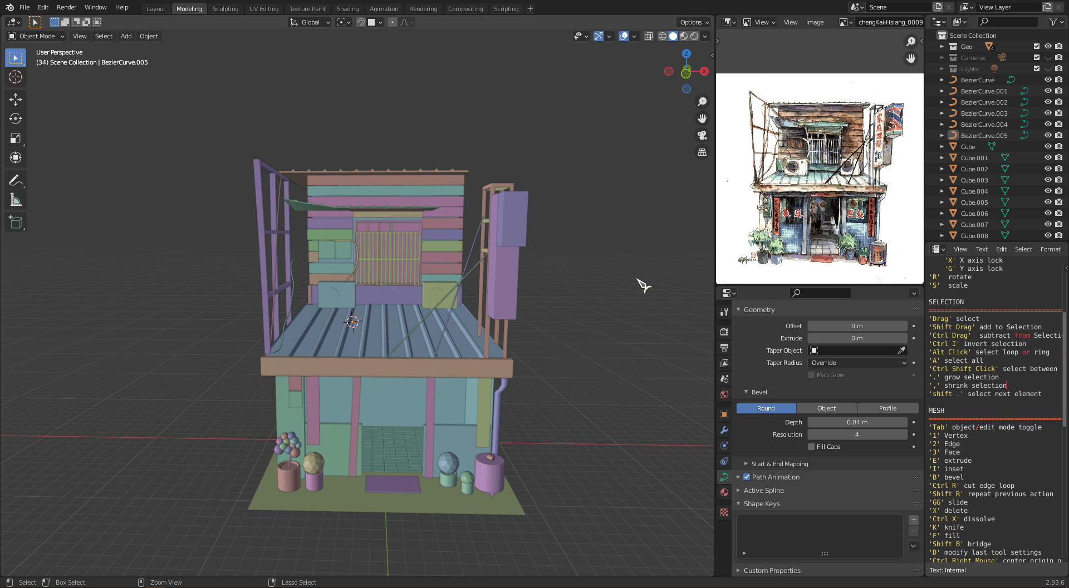Enable the Fill Caps checkbox
This screenshot has width=1069, height=588.
(812, 446)
